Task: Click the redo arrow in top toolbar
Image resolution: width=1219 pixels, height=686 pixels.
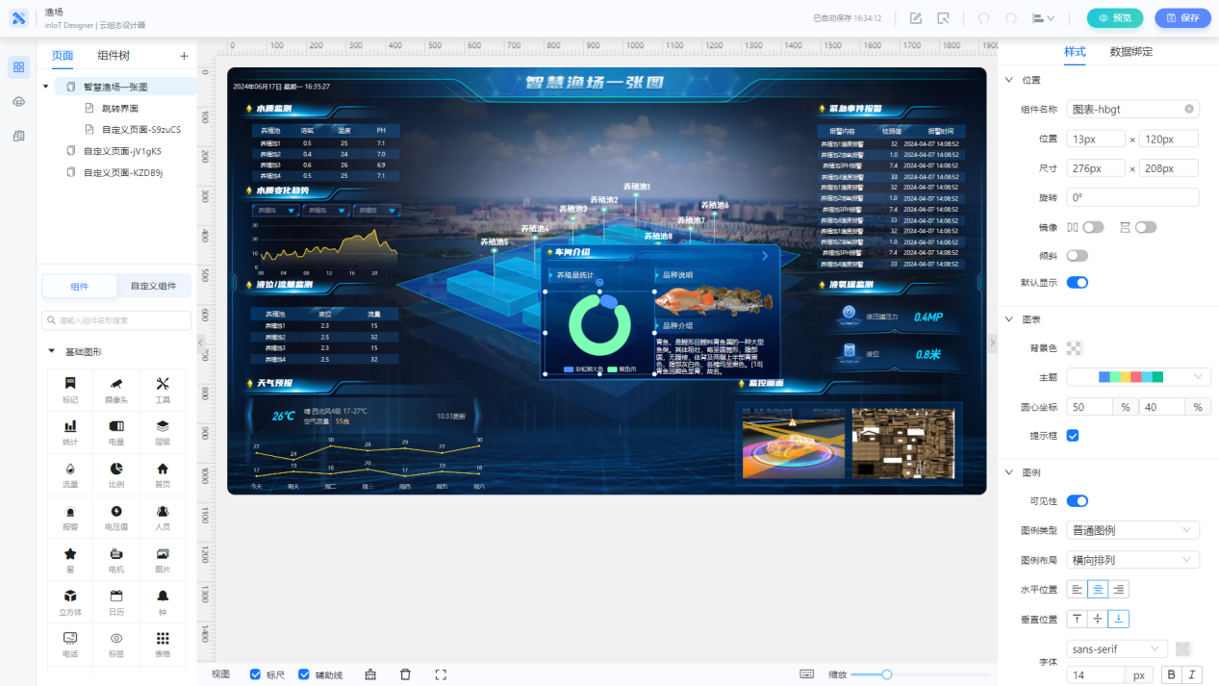Action: [1011, 18]
